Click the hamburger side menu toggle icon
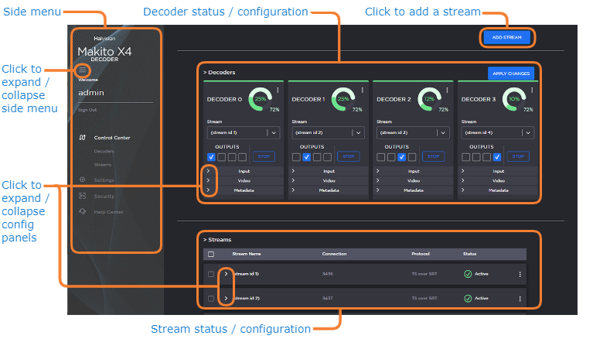 82,70
